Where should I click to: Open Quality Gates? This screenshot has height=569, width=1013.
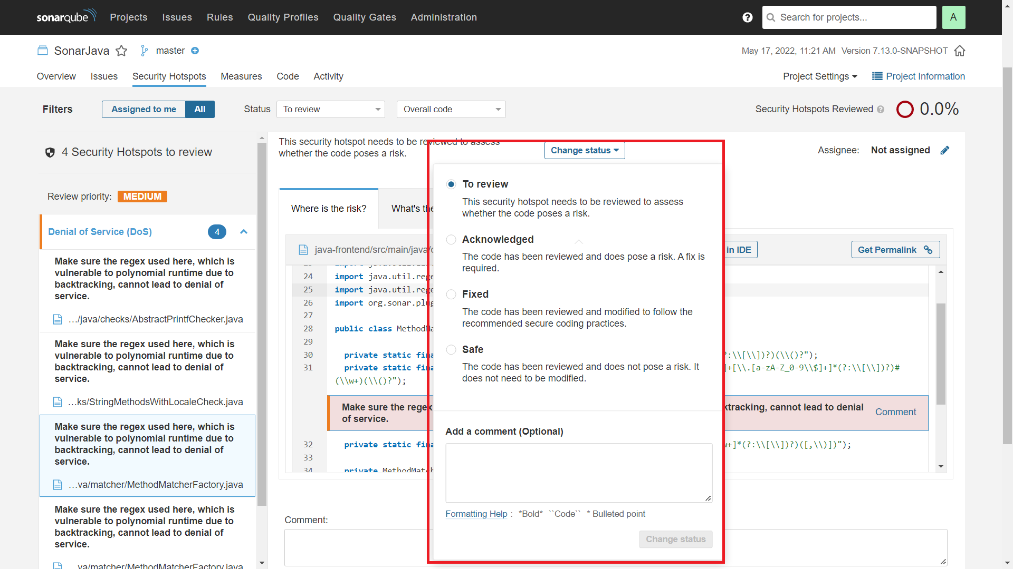pos(365,17)
